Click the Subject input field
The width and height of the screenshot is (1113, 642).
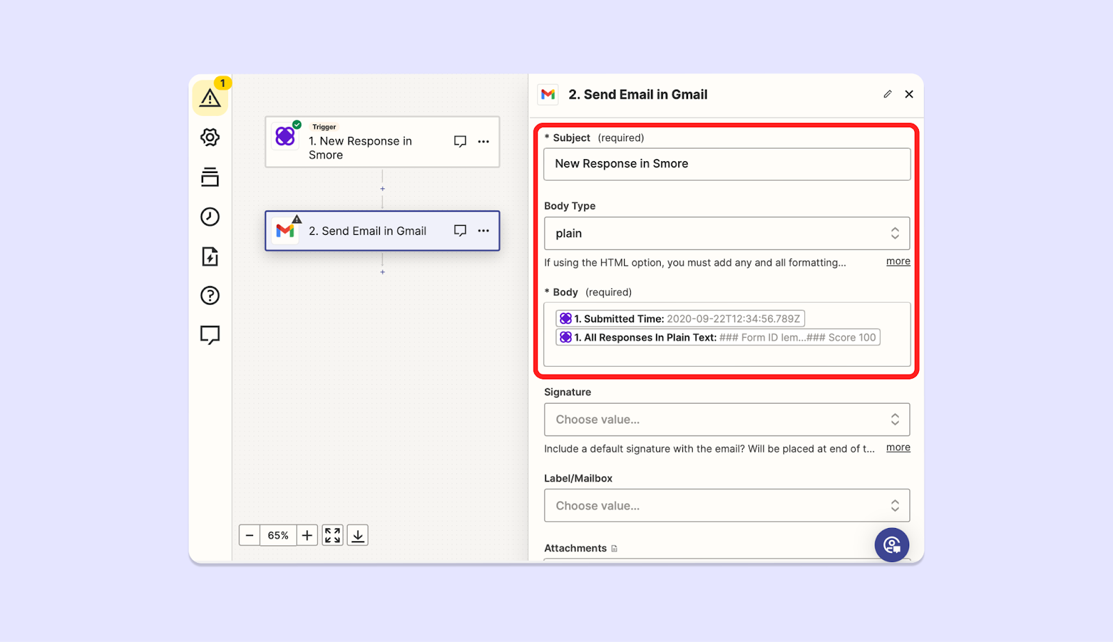[x=727, y=164]
